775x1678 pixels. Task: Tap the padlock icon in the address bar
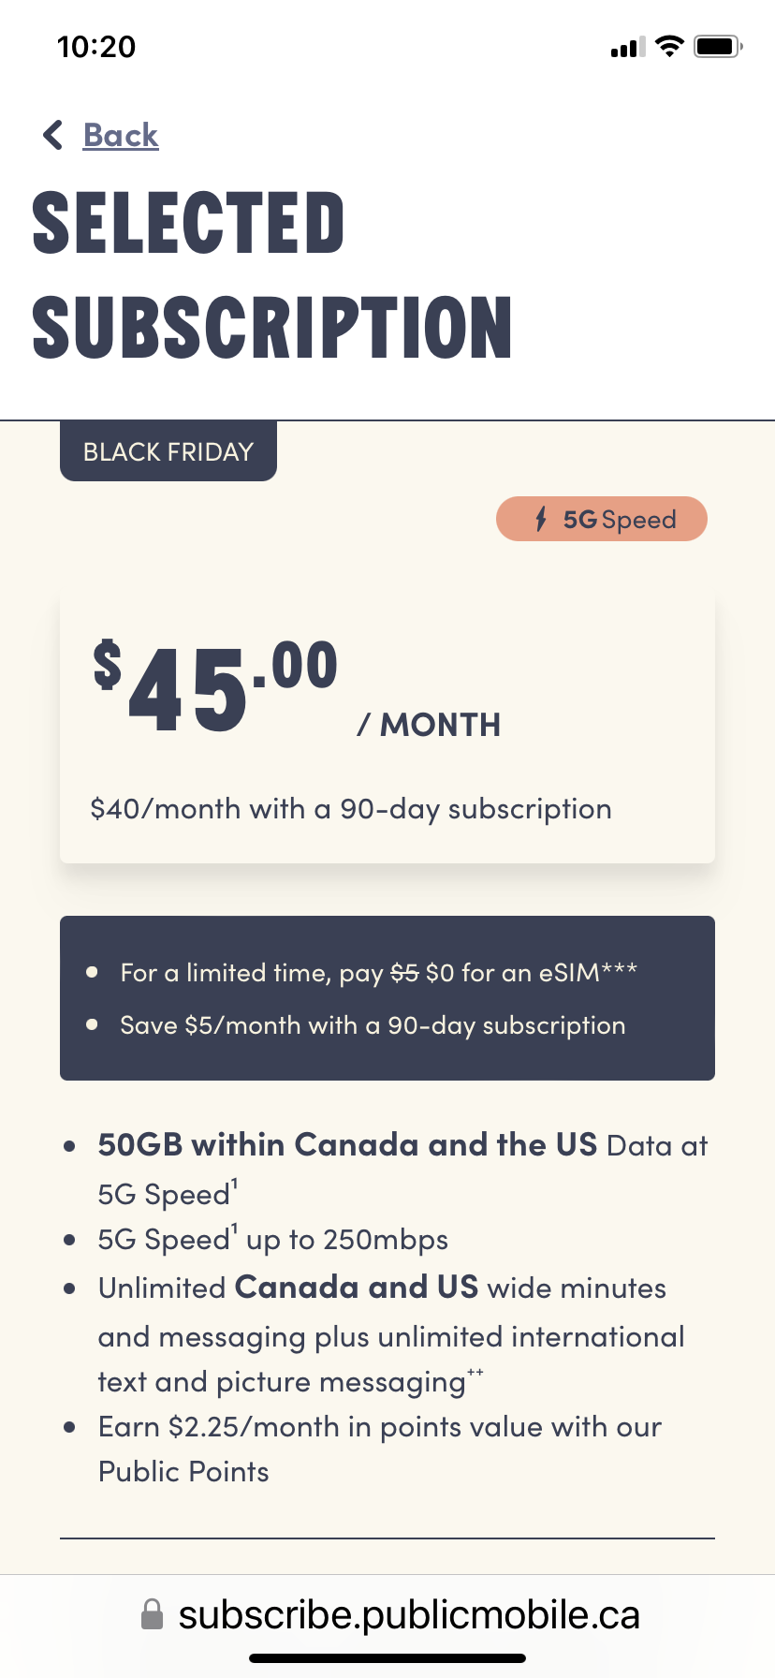151,1613
